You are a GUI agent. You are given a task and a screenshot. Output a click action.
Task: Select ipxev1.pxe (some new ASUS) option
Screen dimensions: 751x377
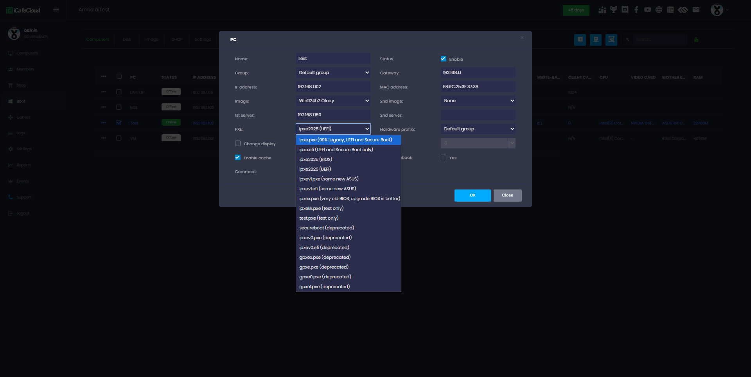point(329,179)
